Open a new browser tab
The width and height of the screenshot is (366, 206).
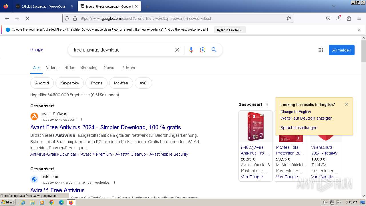click(x=147, y=6)
